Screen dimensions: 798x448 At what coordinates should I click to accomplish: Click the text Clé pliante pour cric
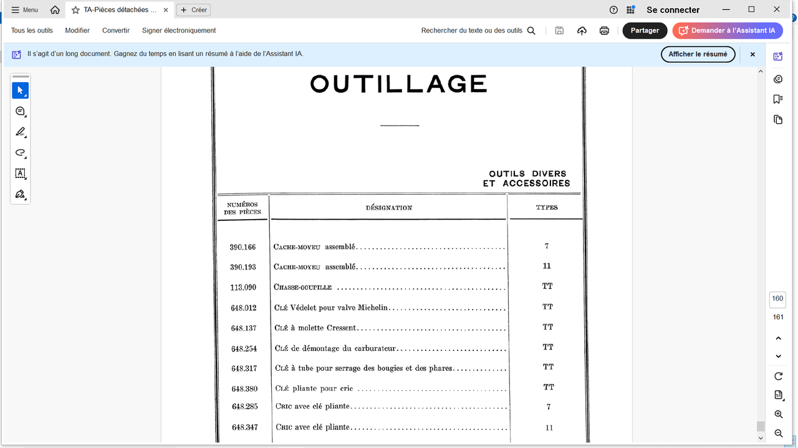pyautogui.click(x=314, y=388)
